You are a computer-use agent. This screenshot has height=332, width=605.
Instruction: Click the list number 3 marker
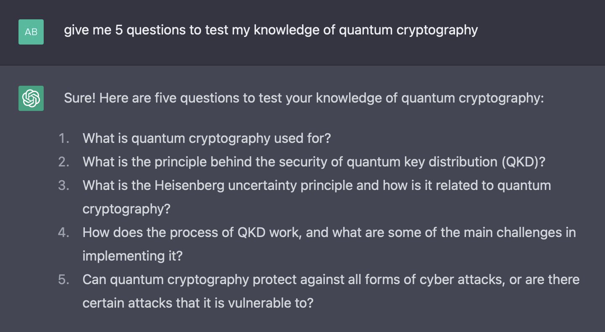click(x=64, y=186)
